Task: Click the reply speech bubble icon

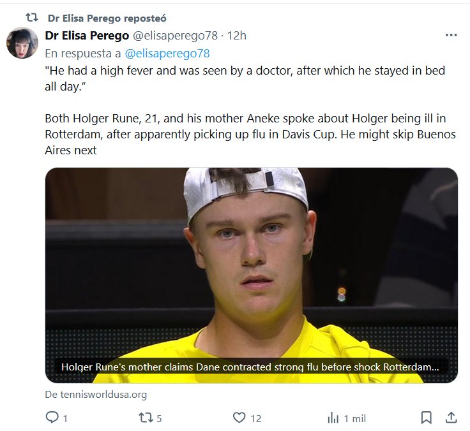Action: [52, 418]
